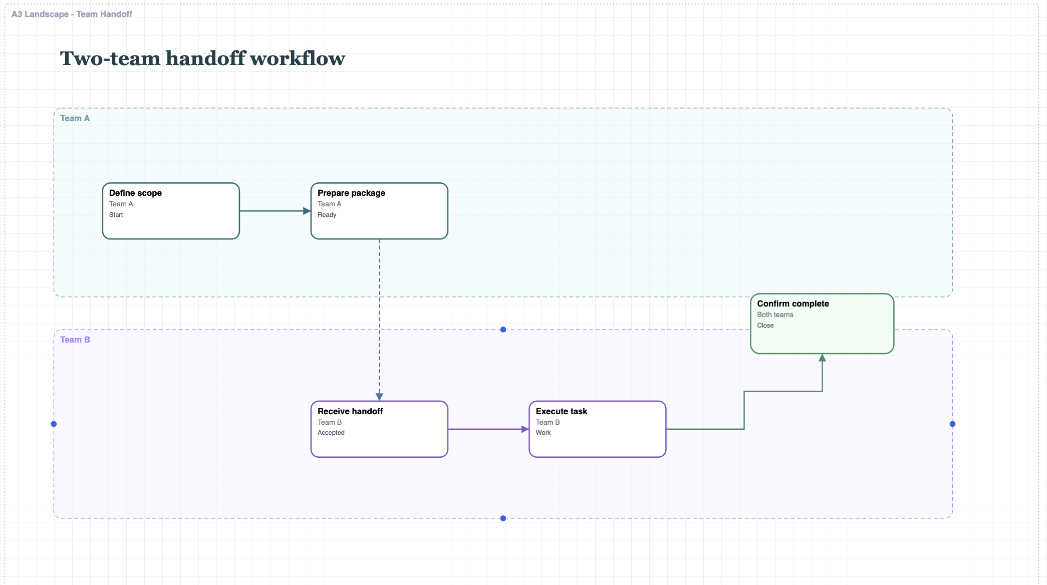The width and height of the screenshot is (1047, 585).
Task: Click the bottom resize handle of Team B lane
Action: pyautogui.click(x=503, y=518)
